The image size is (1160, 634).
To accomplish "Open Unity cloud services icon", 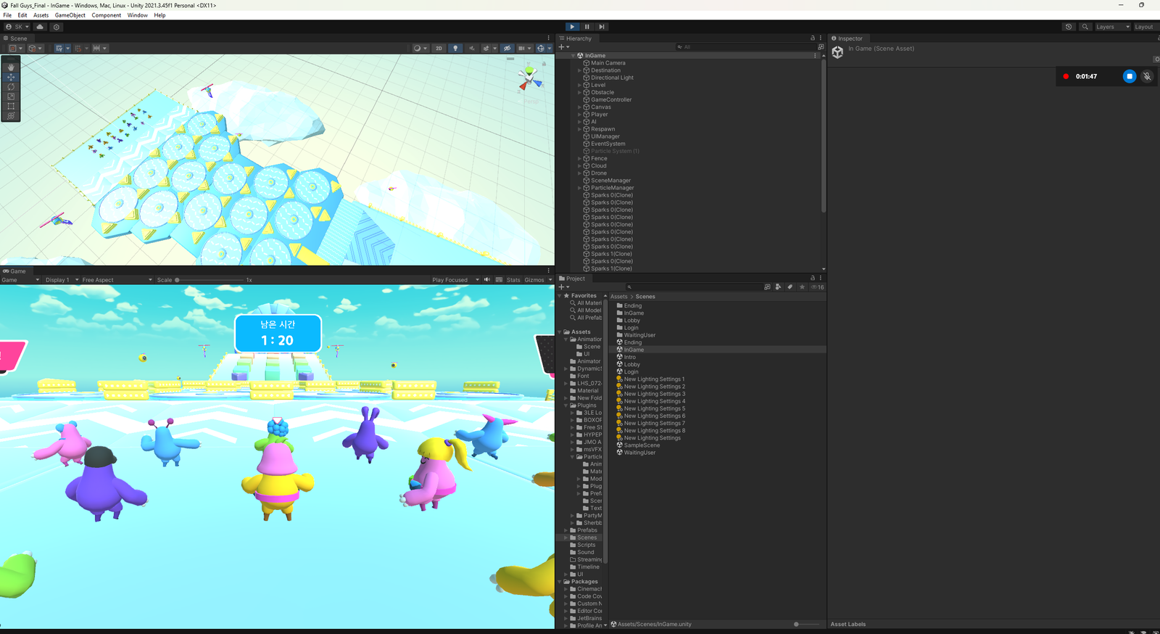I will (40, 27).
